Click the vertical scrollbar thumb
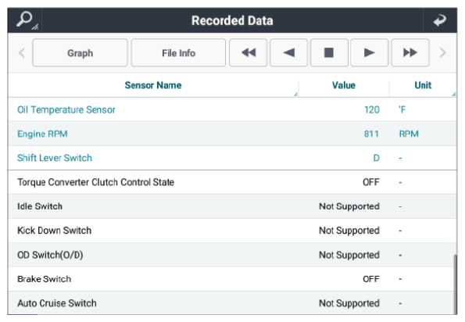This screenshot has width=465, height=322. 455,284
